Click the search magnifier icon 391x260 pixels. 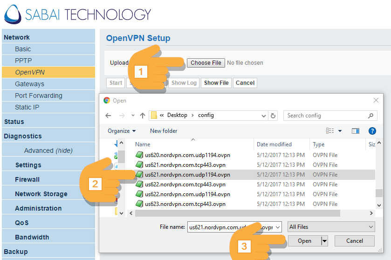[x=370, y=116]
